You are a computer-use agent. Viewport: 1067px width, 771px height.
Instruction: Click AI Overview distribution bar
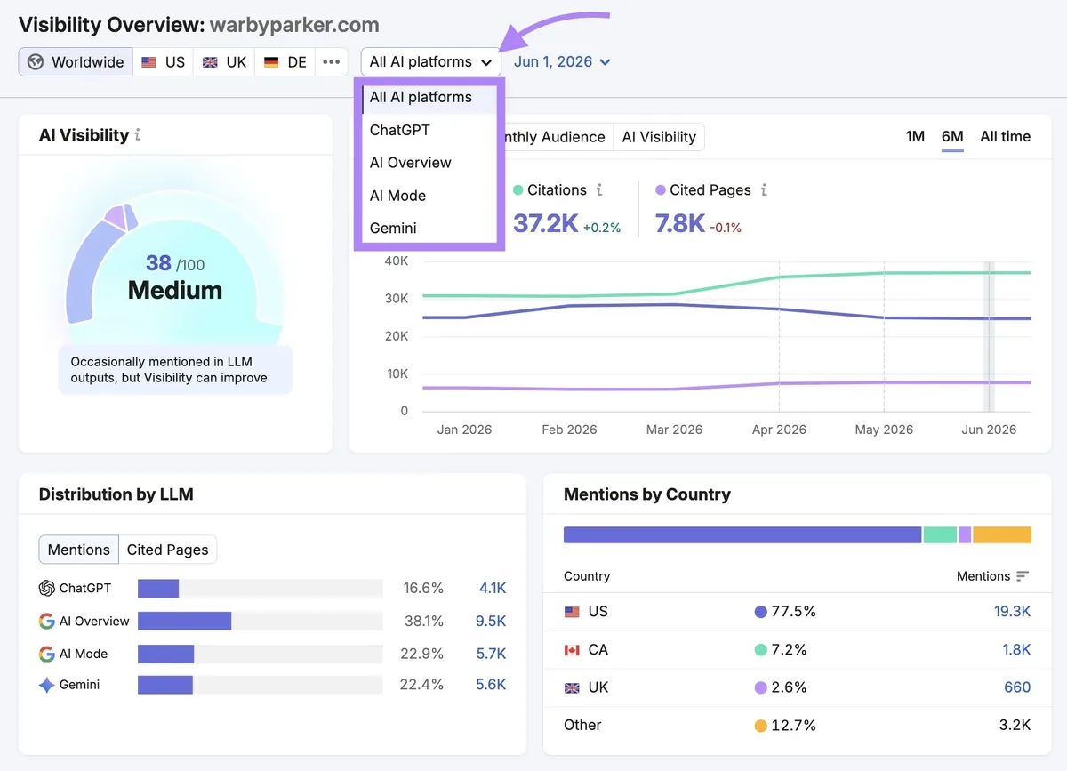click(184, 621)
